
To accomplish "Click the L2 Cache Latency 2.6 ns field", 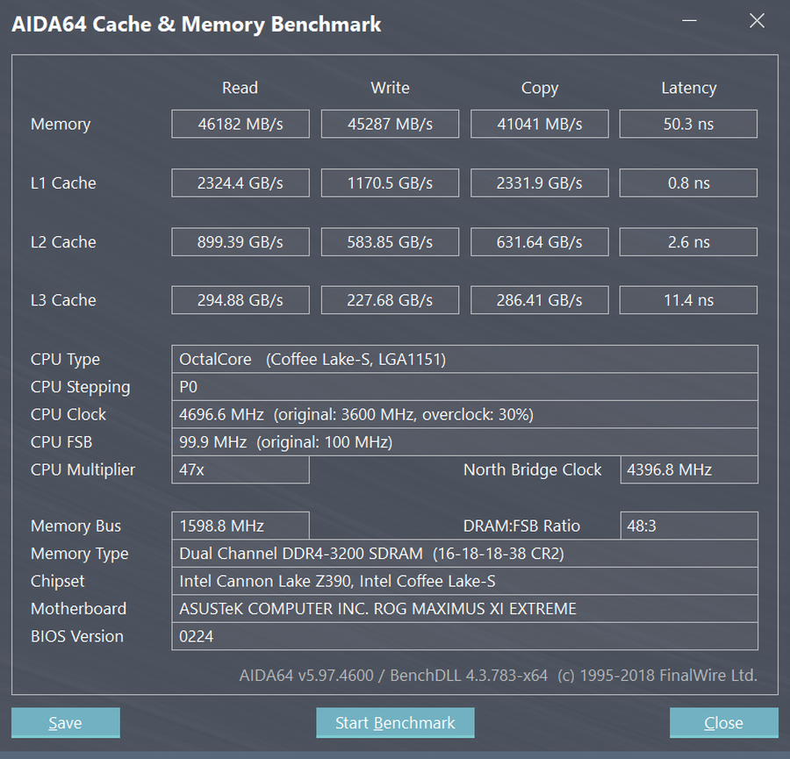I will click(688, 241).
